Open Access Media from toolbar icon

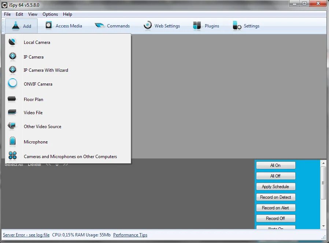pos(49,26)
